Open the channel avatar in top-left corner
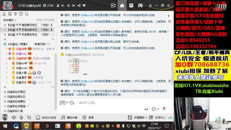 click(x=8, y=5)
